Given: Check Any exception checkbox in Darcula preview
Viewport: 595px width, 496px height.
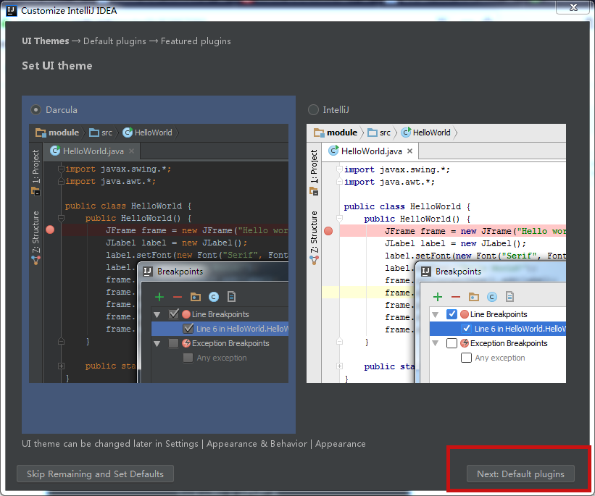Looking at the screenshot, I should 188,358.
